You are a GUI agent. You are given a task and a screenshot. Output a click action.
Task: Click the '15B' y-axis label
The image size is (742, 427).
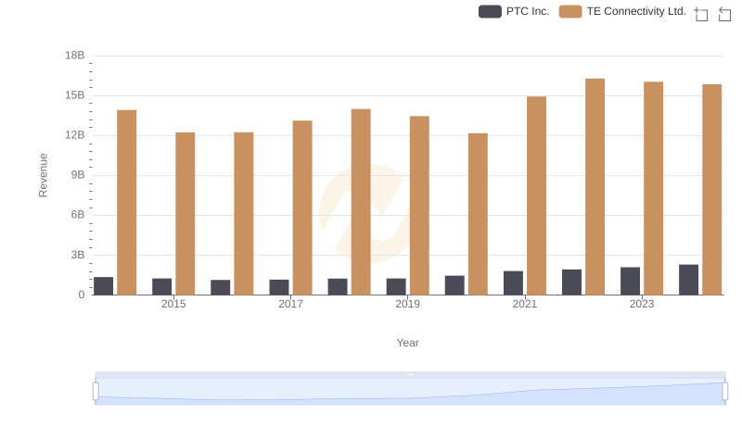[75, 95]
